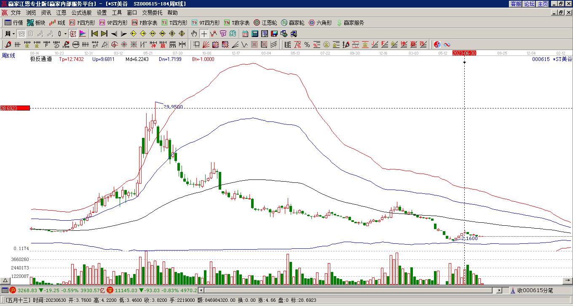Toggle the crosshair cursor tool
The image size is (573, 306).
click(204, 34)
